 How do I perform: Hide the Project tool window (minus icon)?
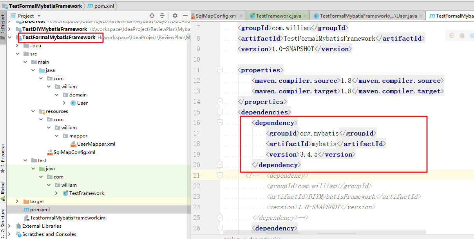tap(185, 16)
